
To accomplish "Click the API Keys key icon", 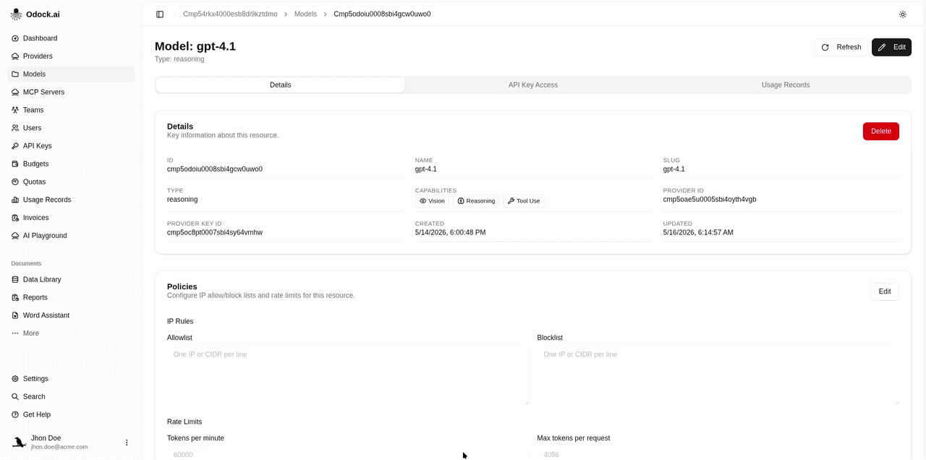I will [x=15, y=146].
